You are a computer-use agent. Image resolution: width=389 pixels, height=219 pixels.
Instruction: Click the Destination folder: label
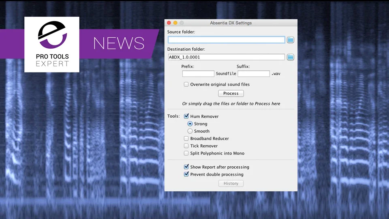coord(186,49)
